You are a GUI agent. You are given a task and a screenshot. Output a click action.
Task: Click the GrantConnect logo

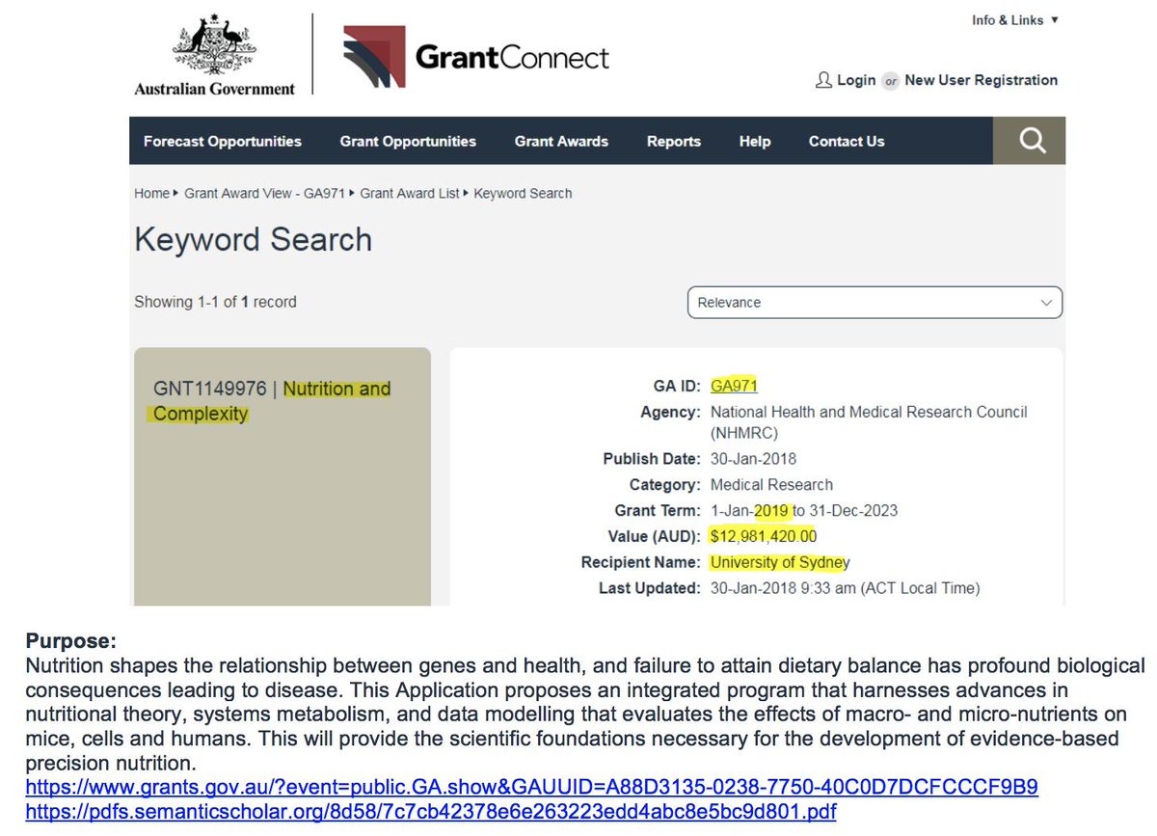click(476, 57)
